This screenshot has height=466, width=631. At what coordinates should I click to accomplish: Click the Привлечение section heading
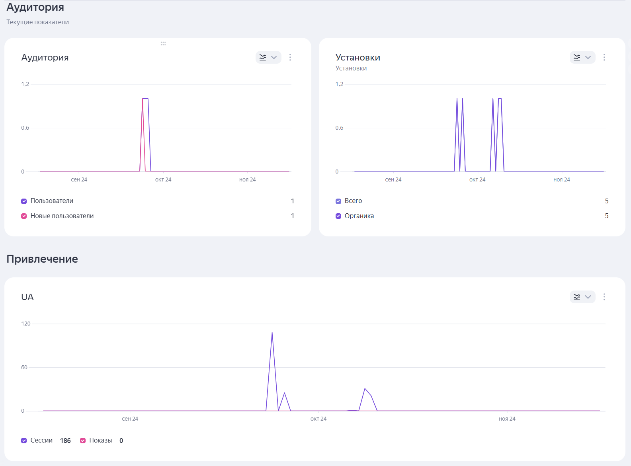click(x=42, y=259)
